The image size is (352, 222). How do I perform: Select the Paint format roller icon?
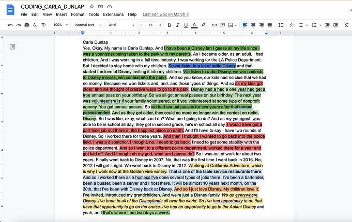coord(43,25)
